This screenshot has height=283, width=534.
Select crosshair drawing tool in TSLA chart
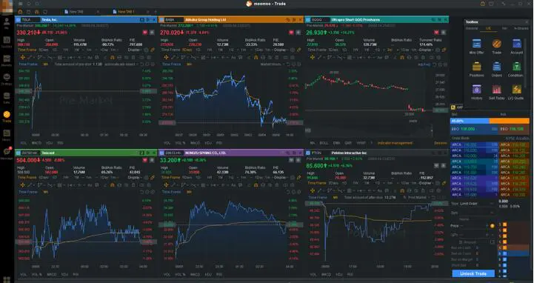[22, 58]
